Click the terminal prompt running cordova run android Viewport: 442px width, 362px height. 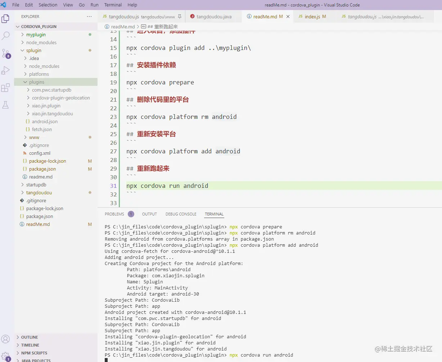click(x=199, y=355)
